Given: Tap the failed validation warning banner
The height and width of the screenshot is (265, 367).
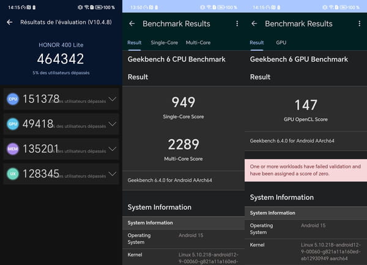Looking at the screenshot, I should pyautogui.click(x=306, y=170).
